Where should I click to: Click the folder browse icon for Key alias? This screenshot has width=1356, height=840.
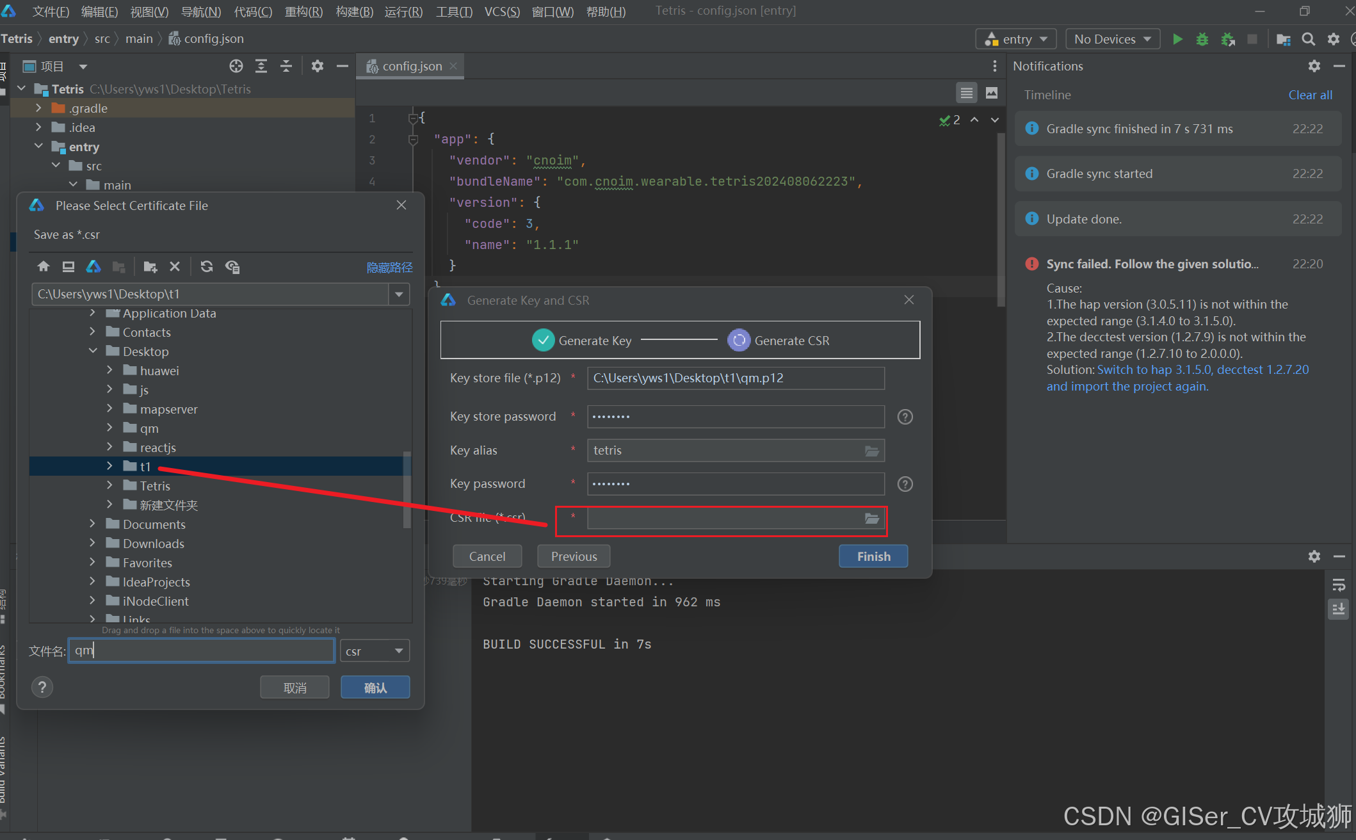872,451
